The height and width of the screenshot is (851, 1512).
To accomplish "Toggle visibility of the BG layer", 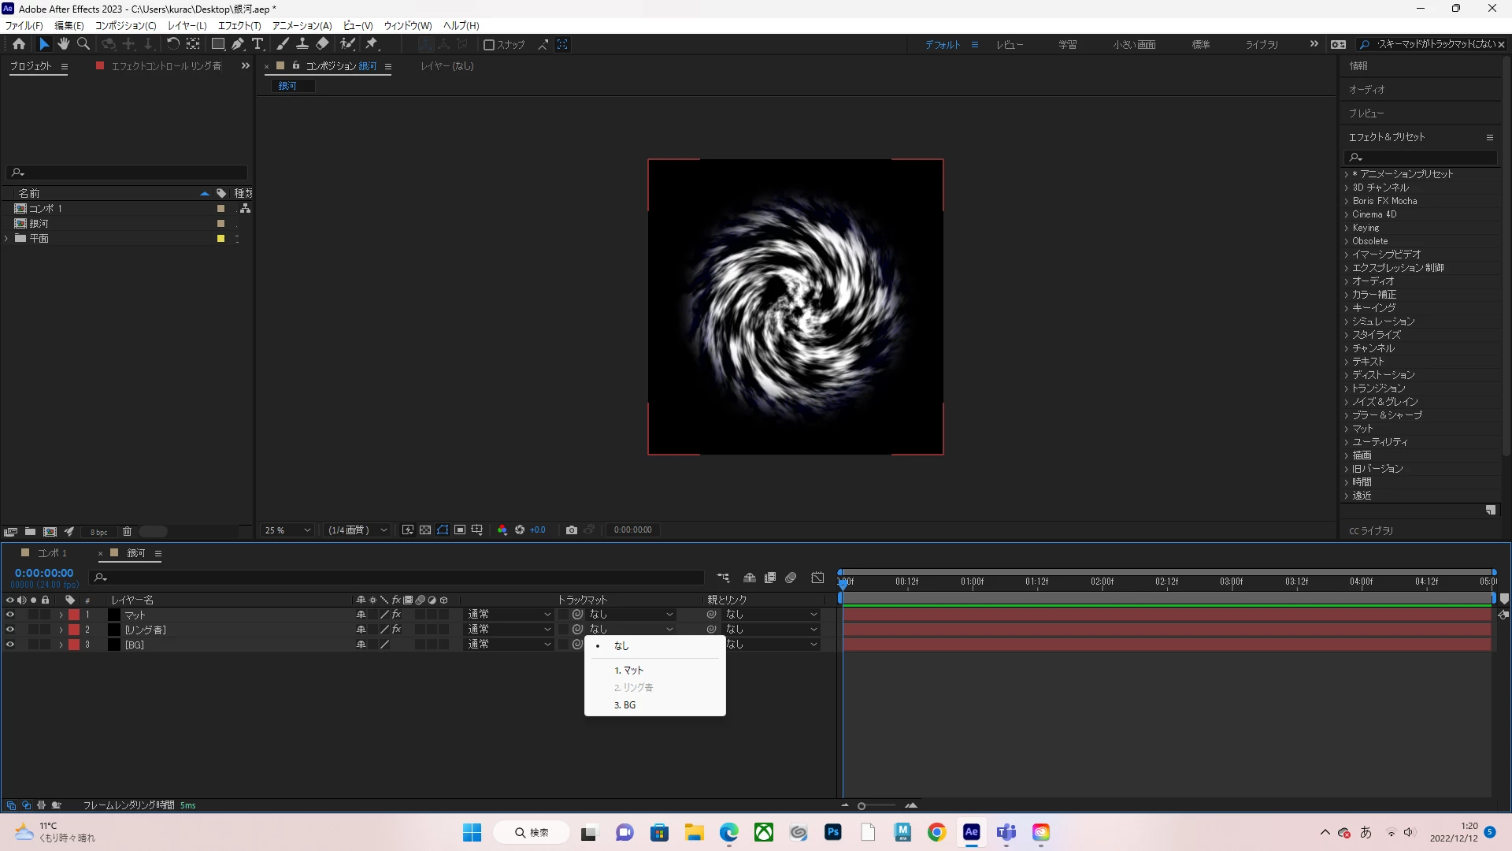I will click(x=10, y=645).
